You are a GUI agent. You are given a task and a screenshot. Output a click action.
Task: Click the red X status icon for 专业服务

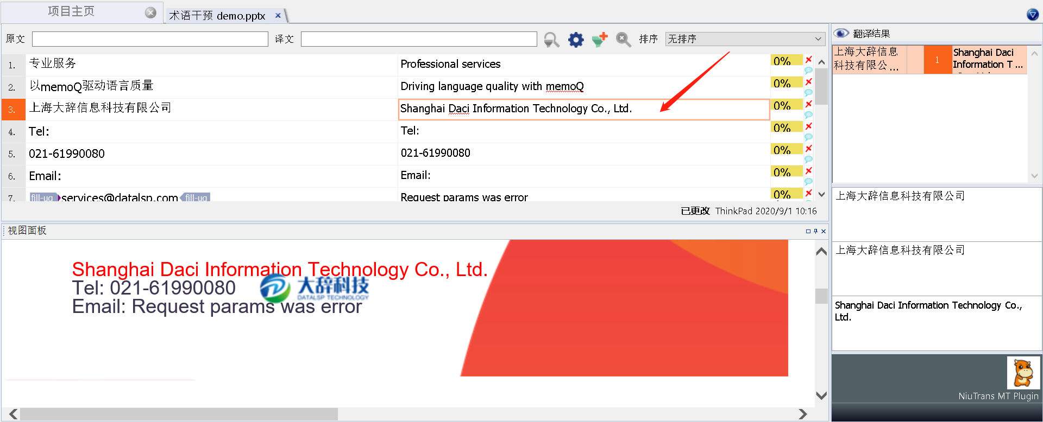808,59
